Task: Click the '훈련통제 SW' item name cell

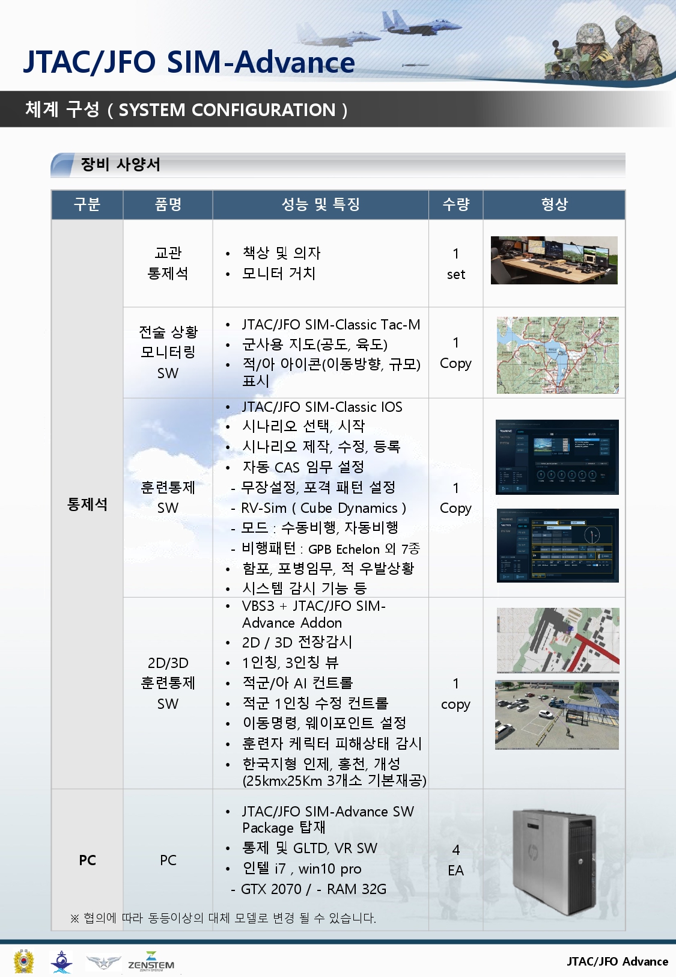Action: click(168, 497)
